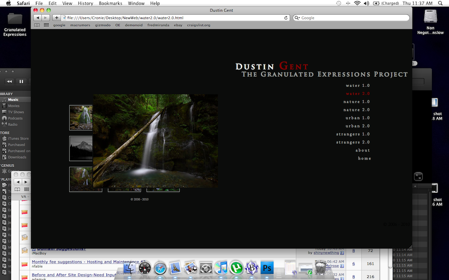Open the Safari menu

click(x=23, y=3)
